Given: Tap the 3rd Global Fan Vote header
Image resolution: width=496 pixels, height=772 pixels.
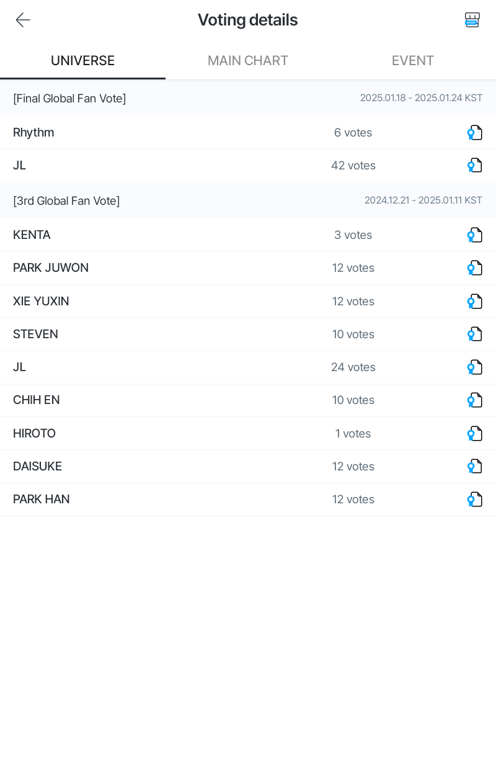Looking at the screenshot, I should [66, 201].
